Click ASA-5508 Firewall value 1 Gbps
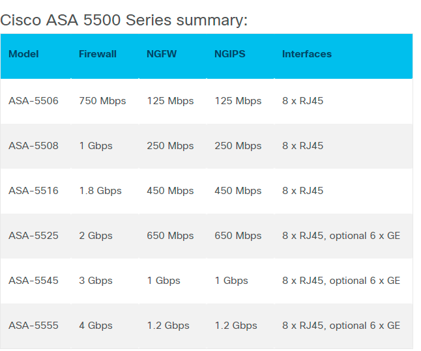This screenshot has height=351, width=421. point(96,146)
